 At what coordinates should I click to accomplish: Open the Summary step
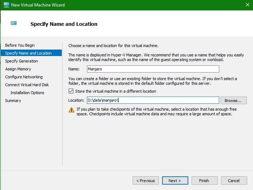13,101
